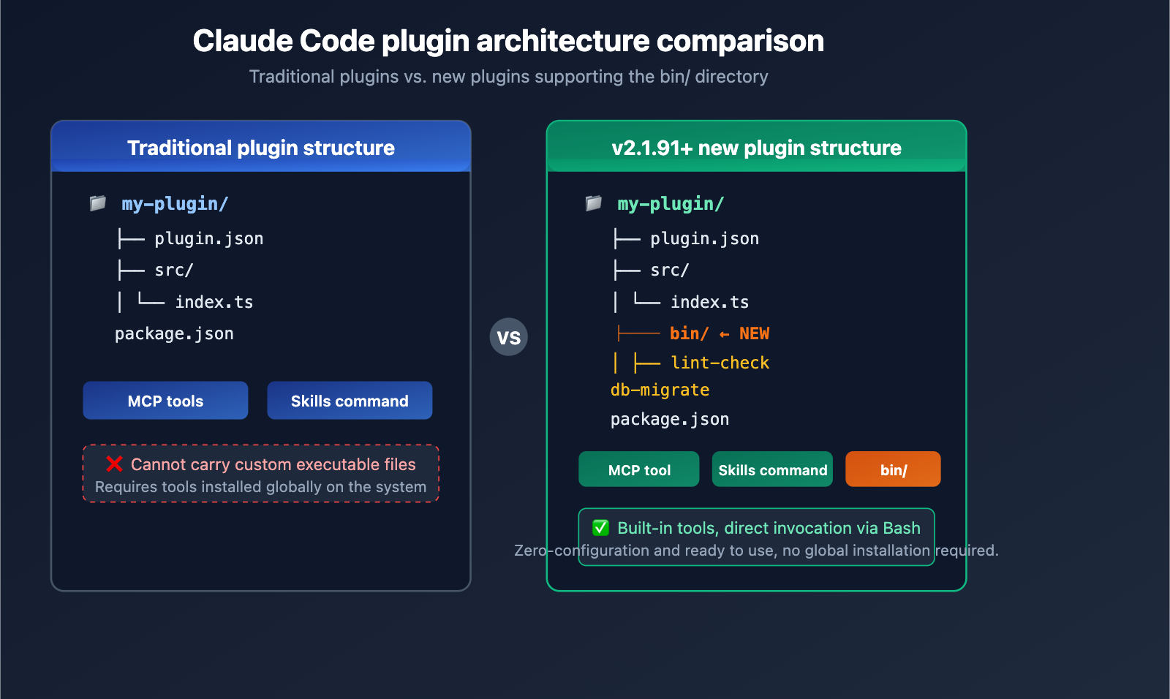
Task: Open index.ts in the new plugin tree
Action: [709, 302]
